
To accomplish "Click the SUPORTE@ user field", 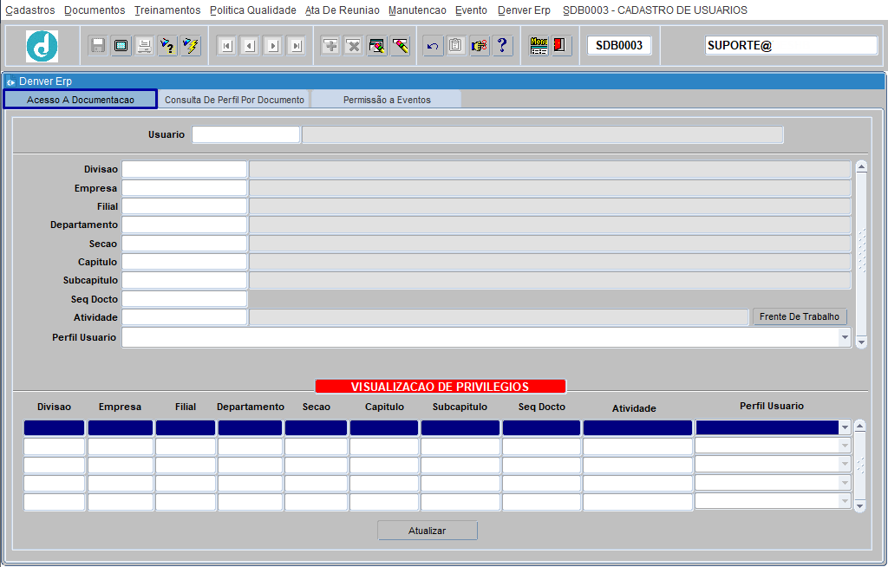I will tap(791, 45).
